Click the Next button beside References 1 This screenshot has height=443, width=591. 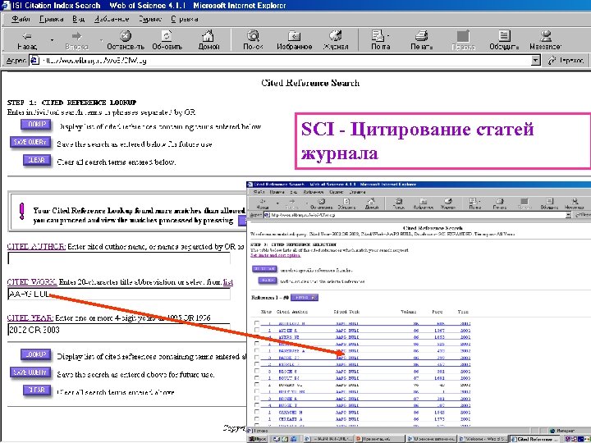[x=305, y=298]
